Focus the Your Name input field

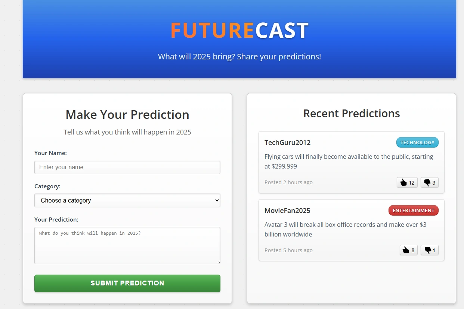pos(127,167)
